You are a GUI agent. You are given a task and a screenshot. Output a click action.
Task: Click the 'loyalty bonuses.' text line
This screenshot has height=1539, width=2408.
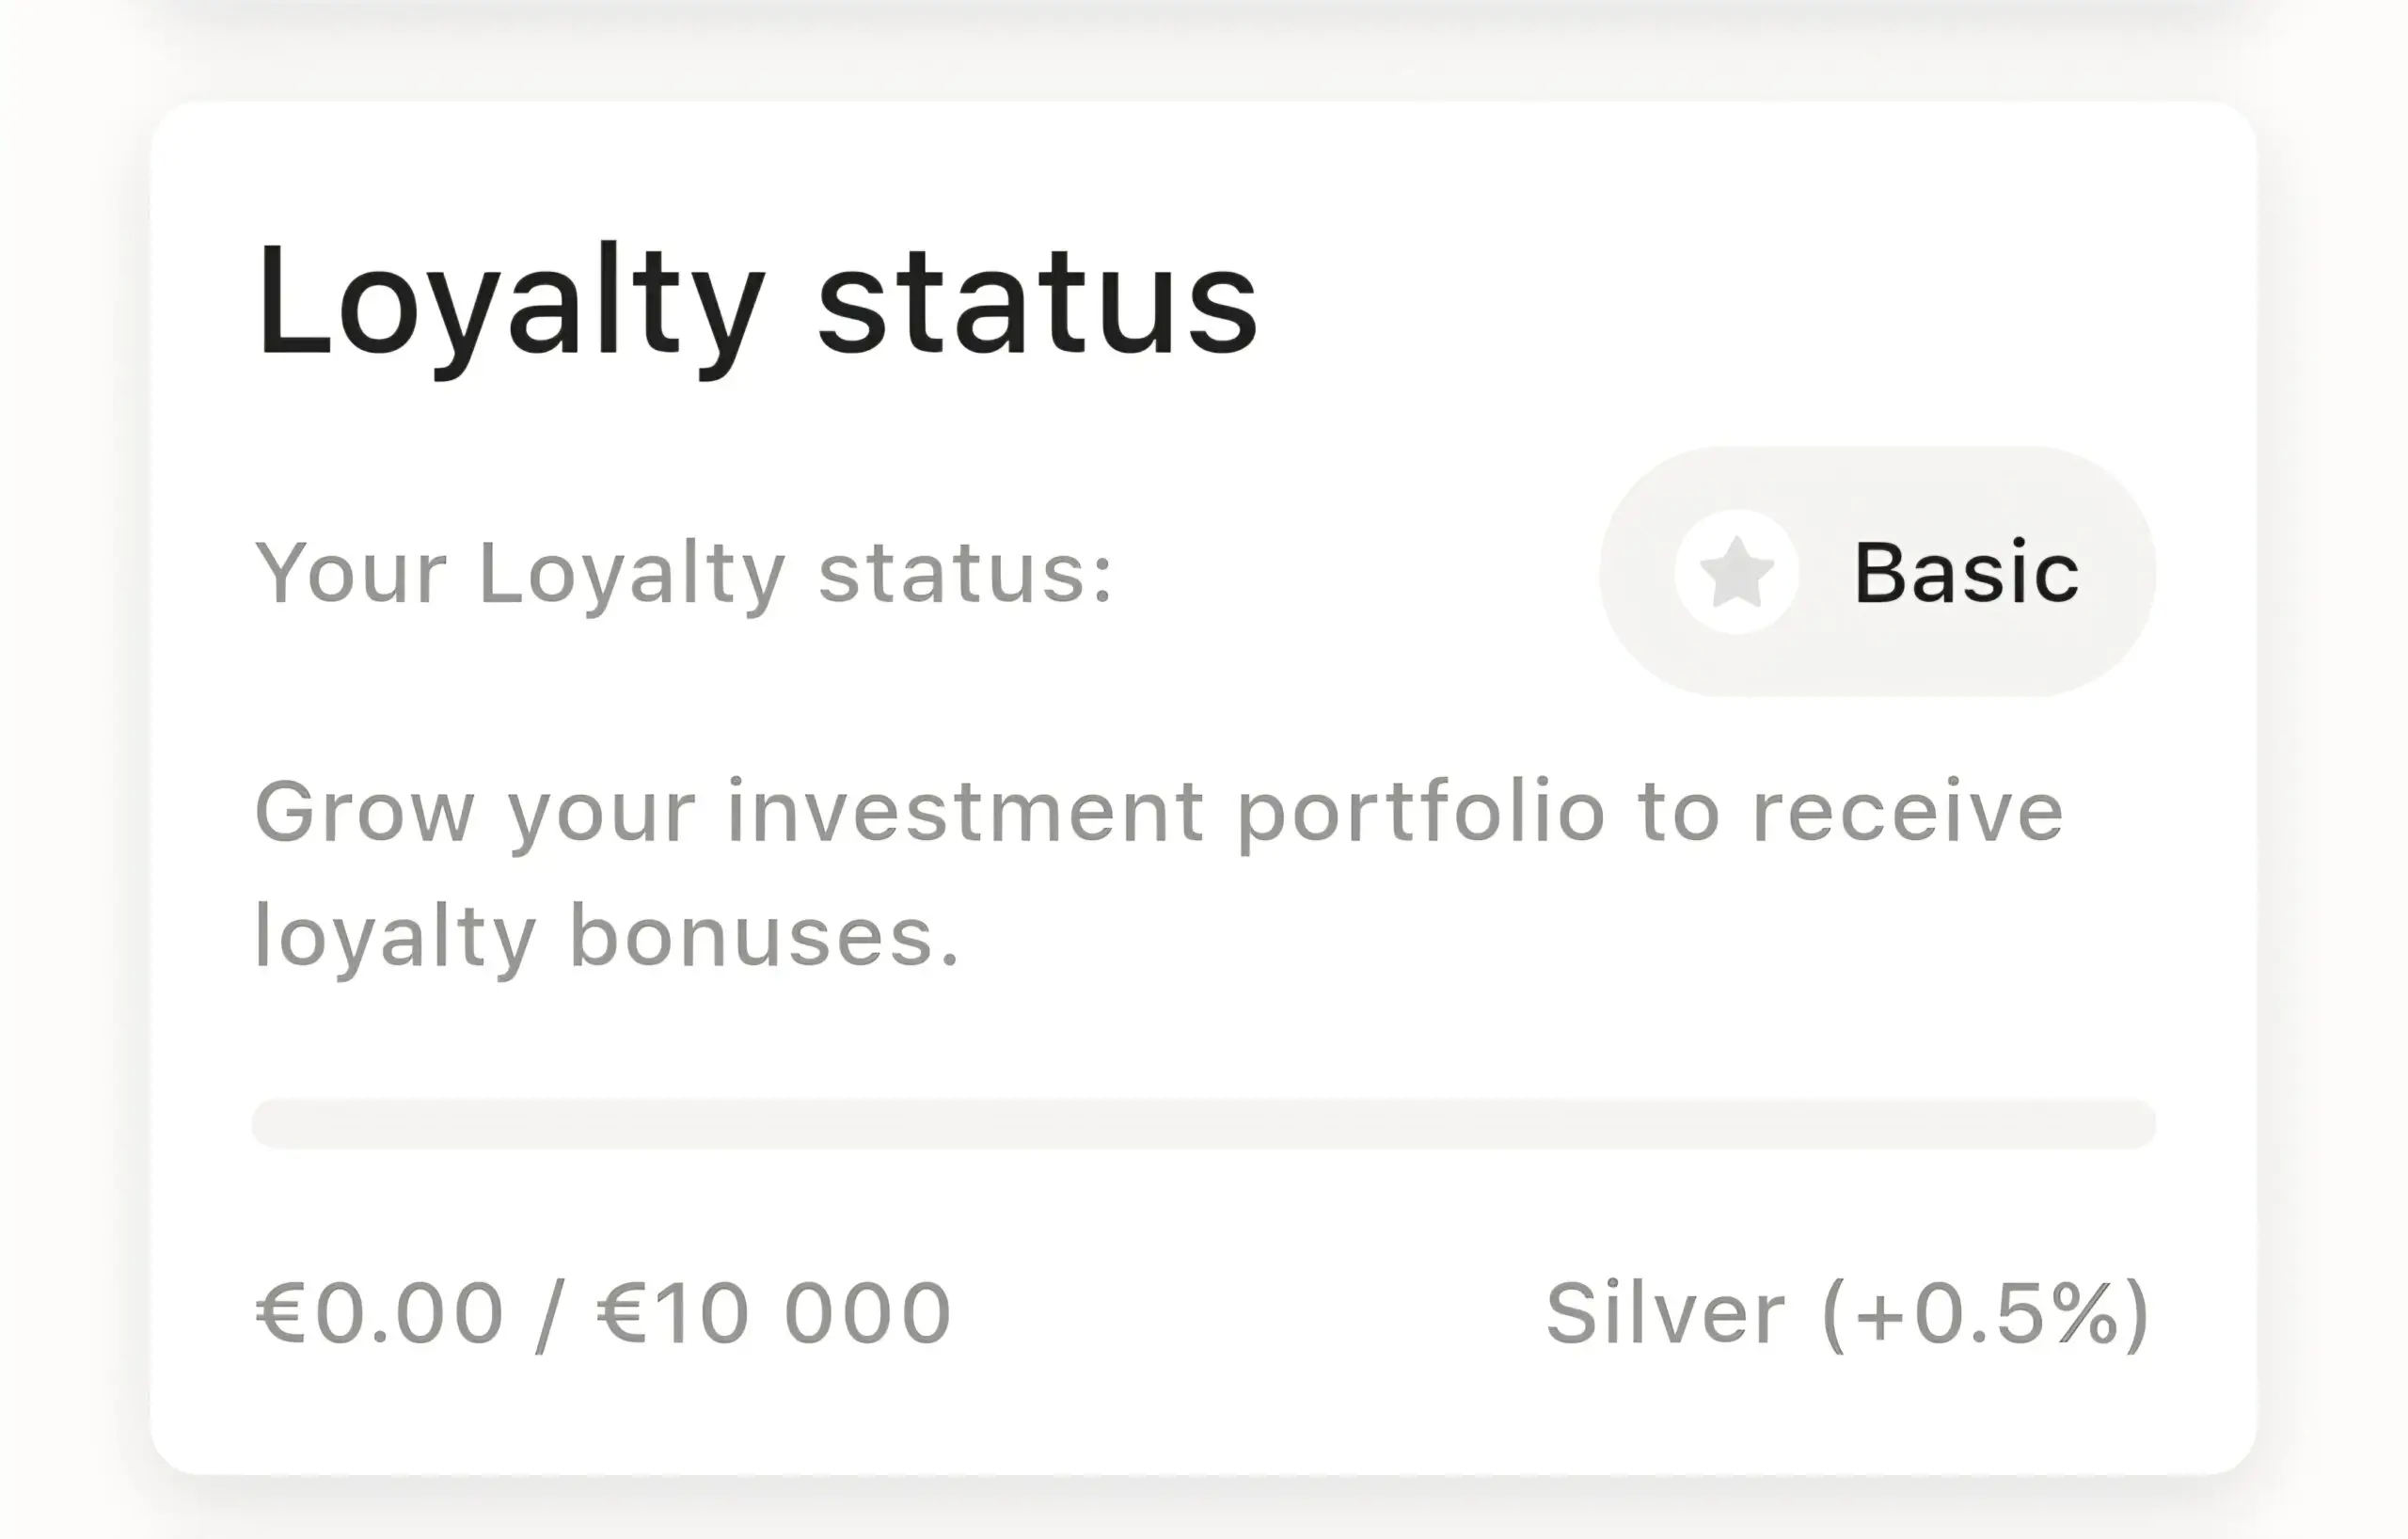[606, 936]
